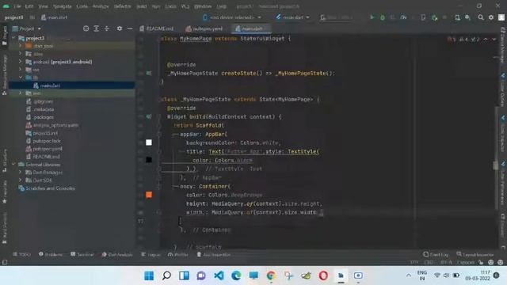Click taskbar Search magnifier icon
This screenshot has height=285, width=507.
[x=166, y=275]
